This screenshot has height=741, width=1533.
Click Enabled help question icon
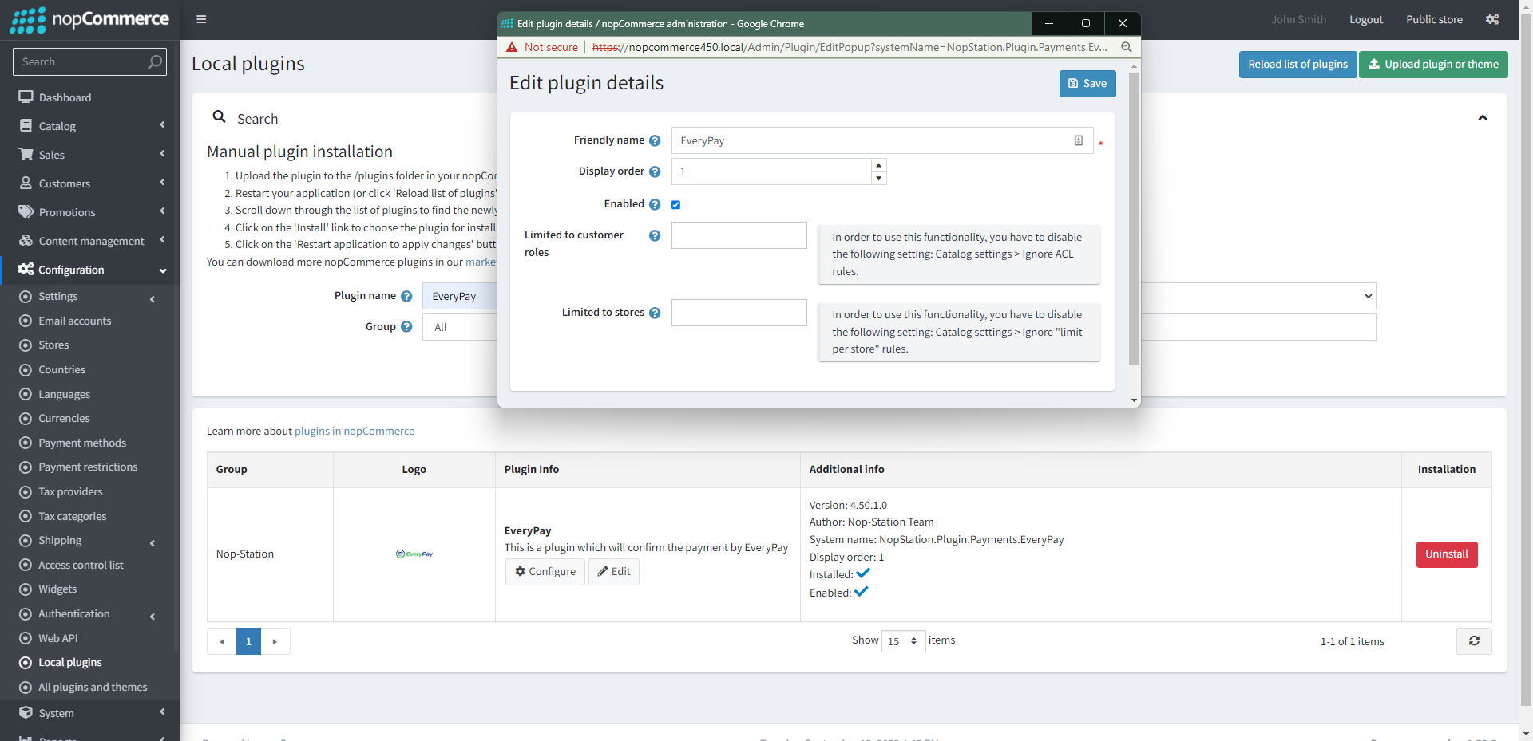point(655,204)
